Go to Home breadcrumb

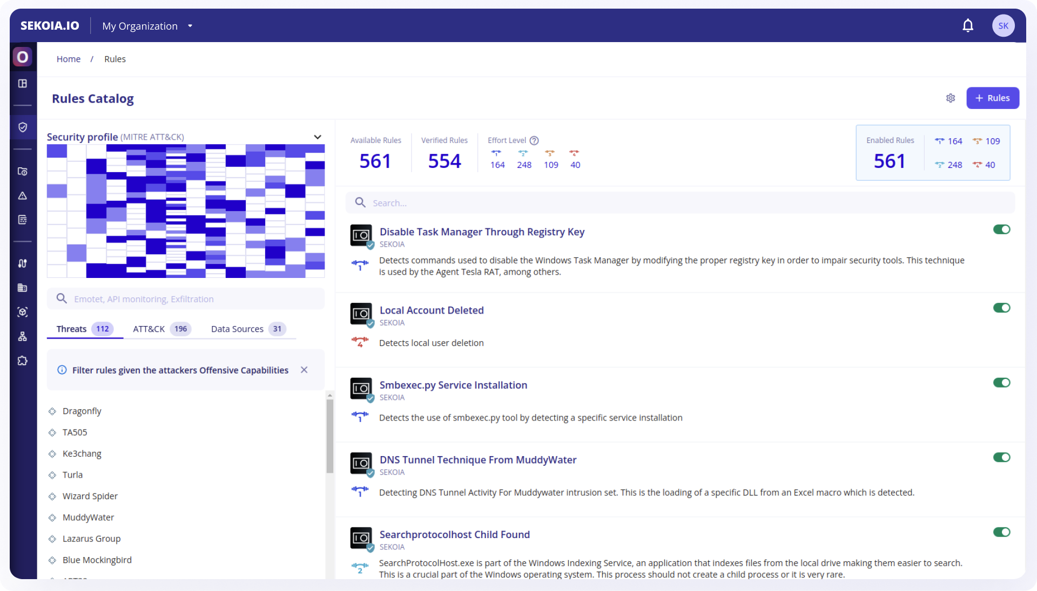click(x=69, y=59)
